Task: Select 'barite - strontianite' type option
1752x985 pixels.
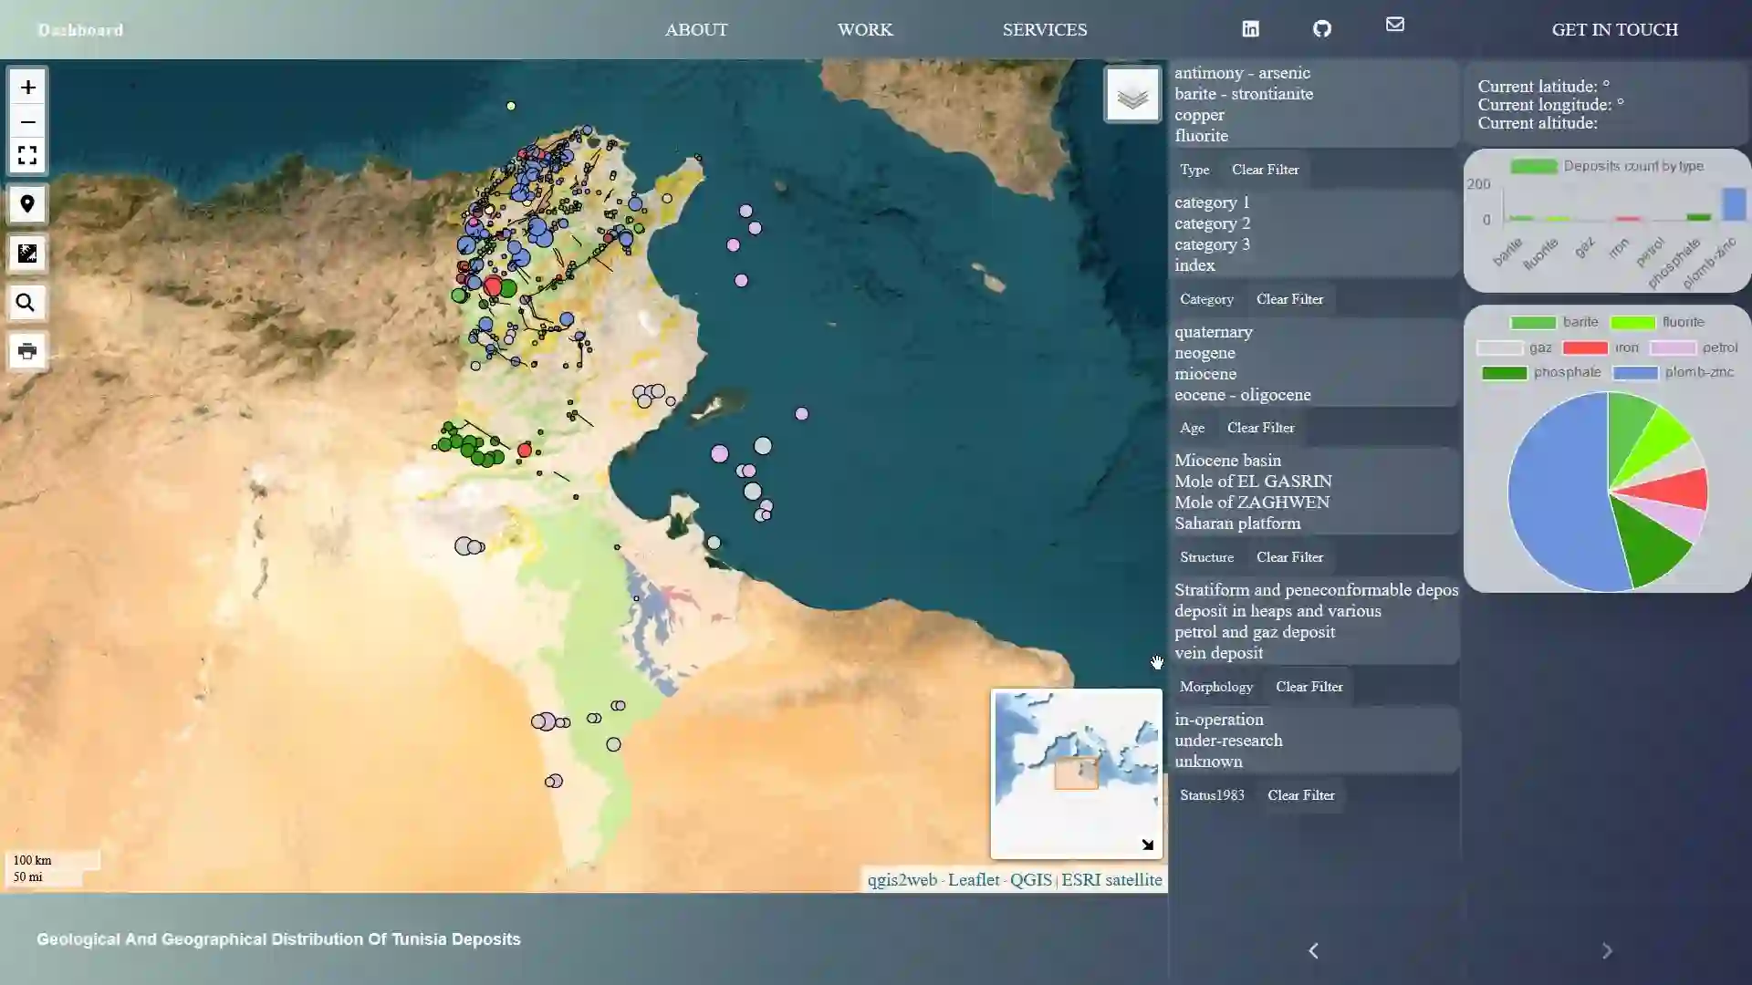Action: (x=1244, y=94)
